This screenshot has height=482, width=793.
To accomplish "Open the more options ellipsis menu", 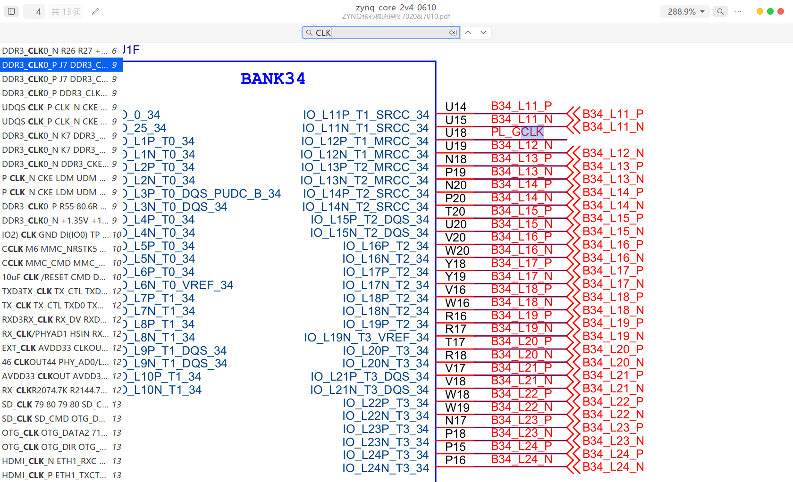I will [x=738, y=11].
